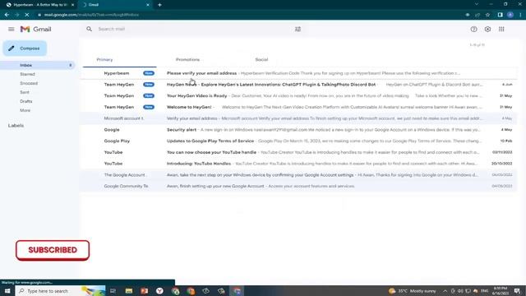Open the Starred folder

[x=27, y=74]
